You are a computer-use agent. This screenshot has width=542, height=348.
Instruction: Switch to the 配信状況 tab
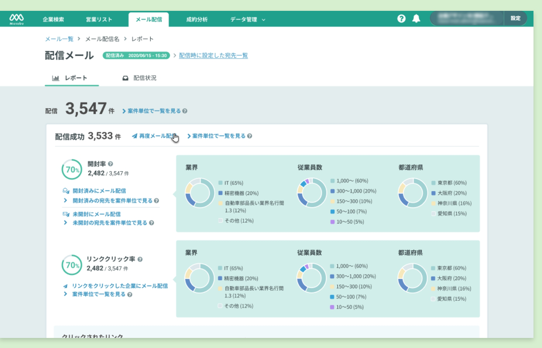tap(139, 78)
